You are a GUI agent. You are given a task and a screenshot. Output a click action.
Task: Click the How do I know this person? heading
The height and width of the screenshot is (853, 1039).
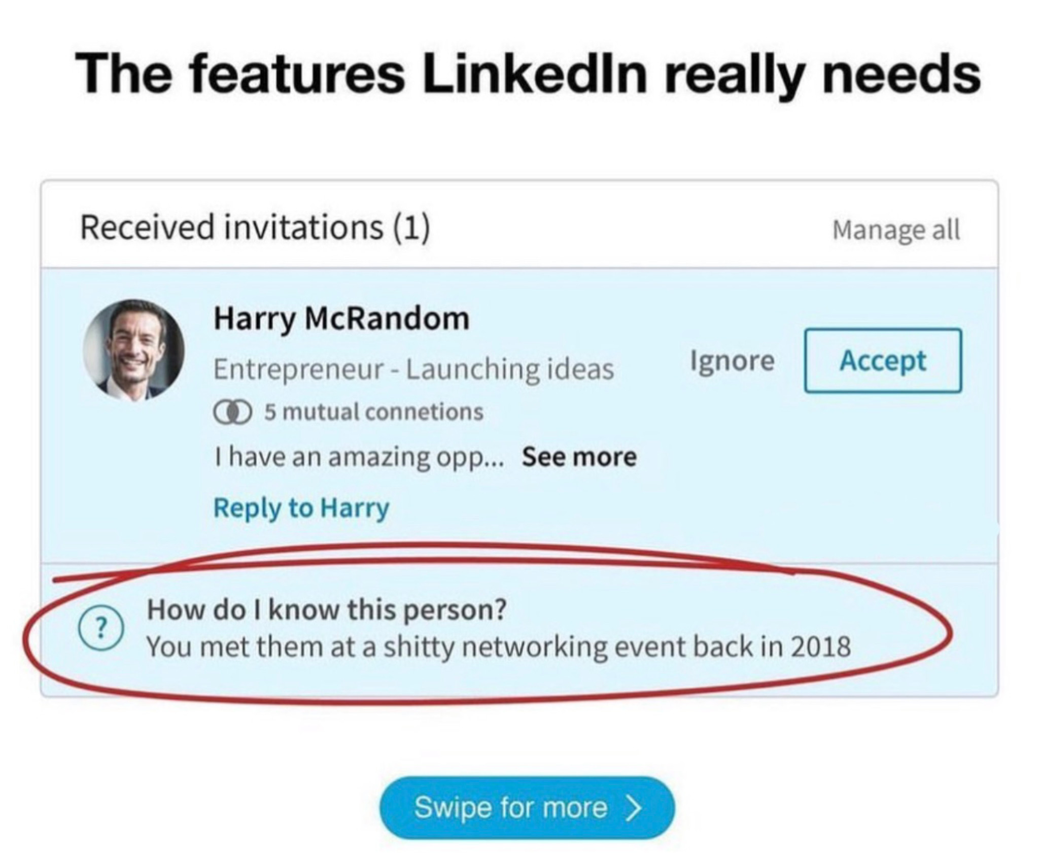[x=327, y=609]
